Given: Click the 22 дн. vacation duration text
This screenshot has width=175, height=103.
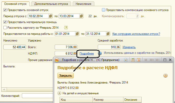Looking at the screenshot, I should tap(93, 16).
